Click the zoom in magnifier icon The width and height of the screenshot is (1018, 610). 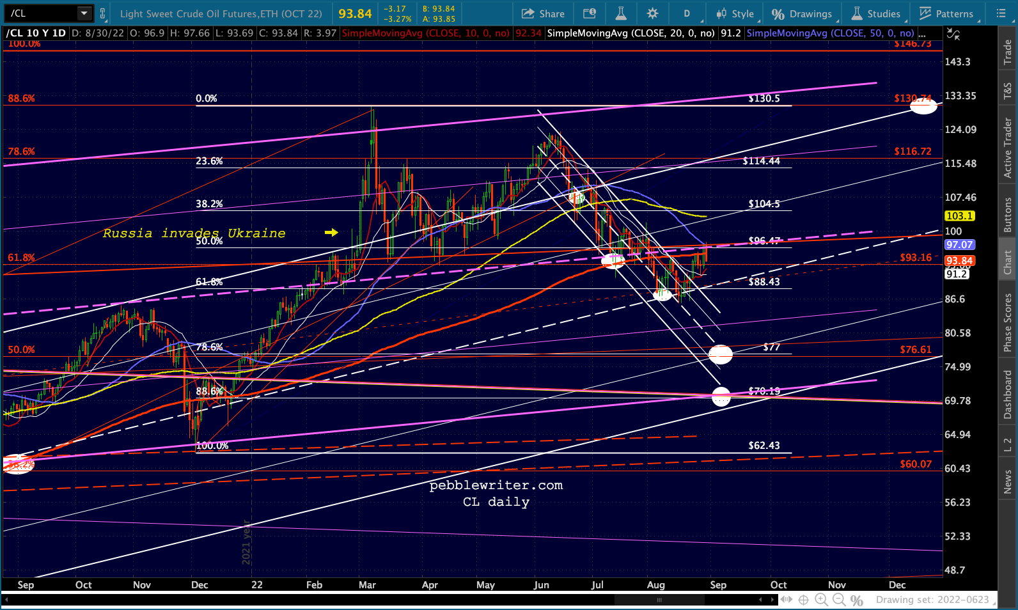click(822, 600)
